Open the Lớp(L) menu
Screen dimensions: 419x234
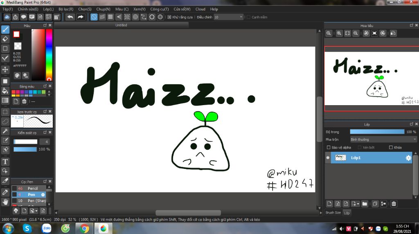pyautogui.click(x=48, y=9)
